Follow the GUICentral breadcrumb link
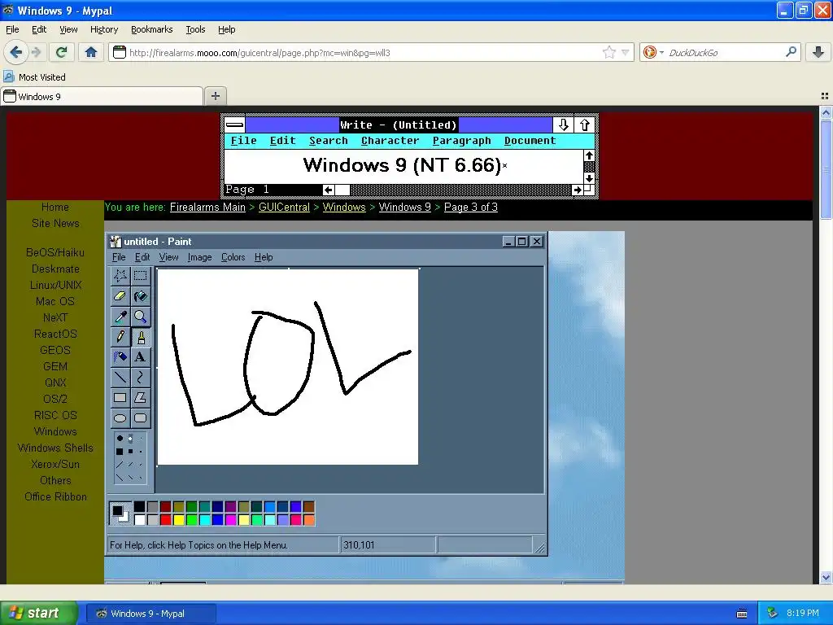This screenshot has height=625, width=833. (284, 208)
